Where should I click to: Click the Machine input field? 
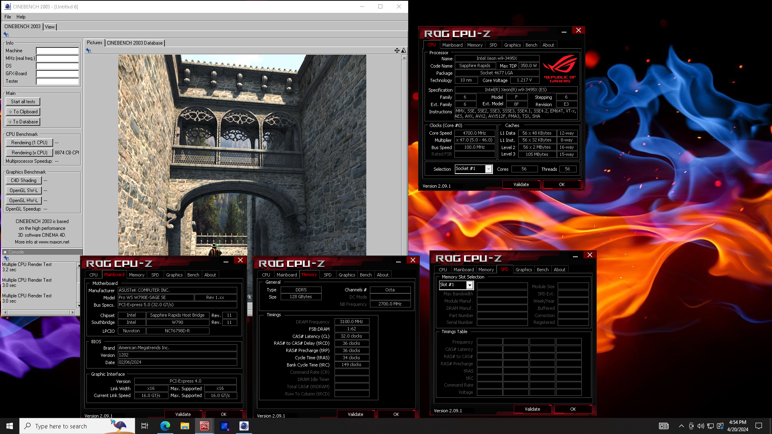click(x=57, y=51)
